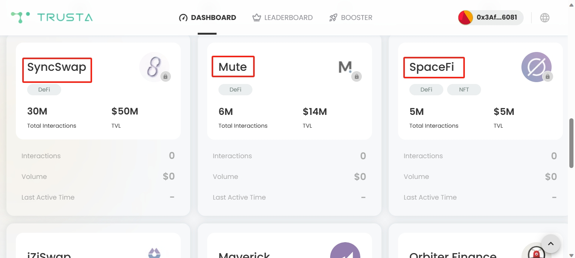The width and height of the screenshot is (575, 258).
Task: Click the Mute protocol logo
Action: click(345, 67)
